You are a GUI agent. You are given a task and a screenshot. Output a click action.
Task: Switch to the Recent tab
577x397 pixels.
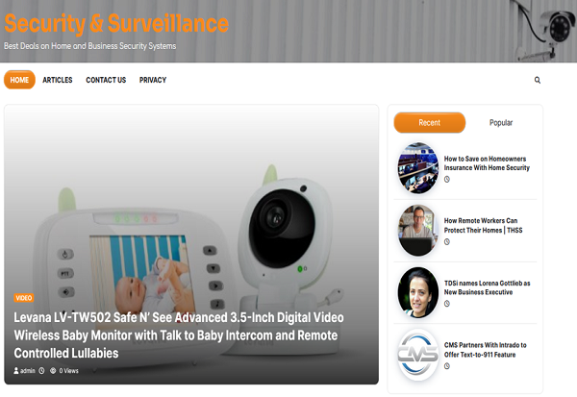[430, 122]
